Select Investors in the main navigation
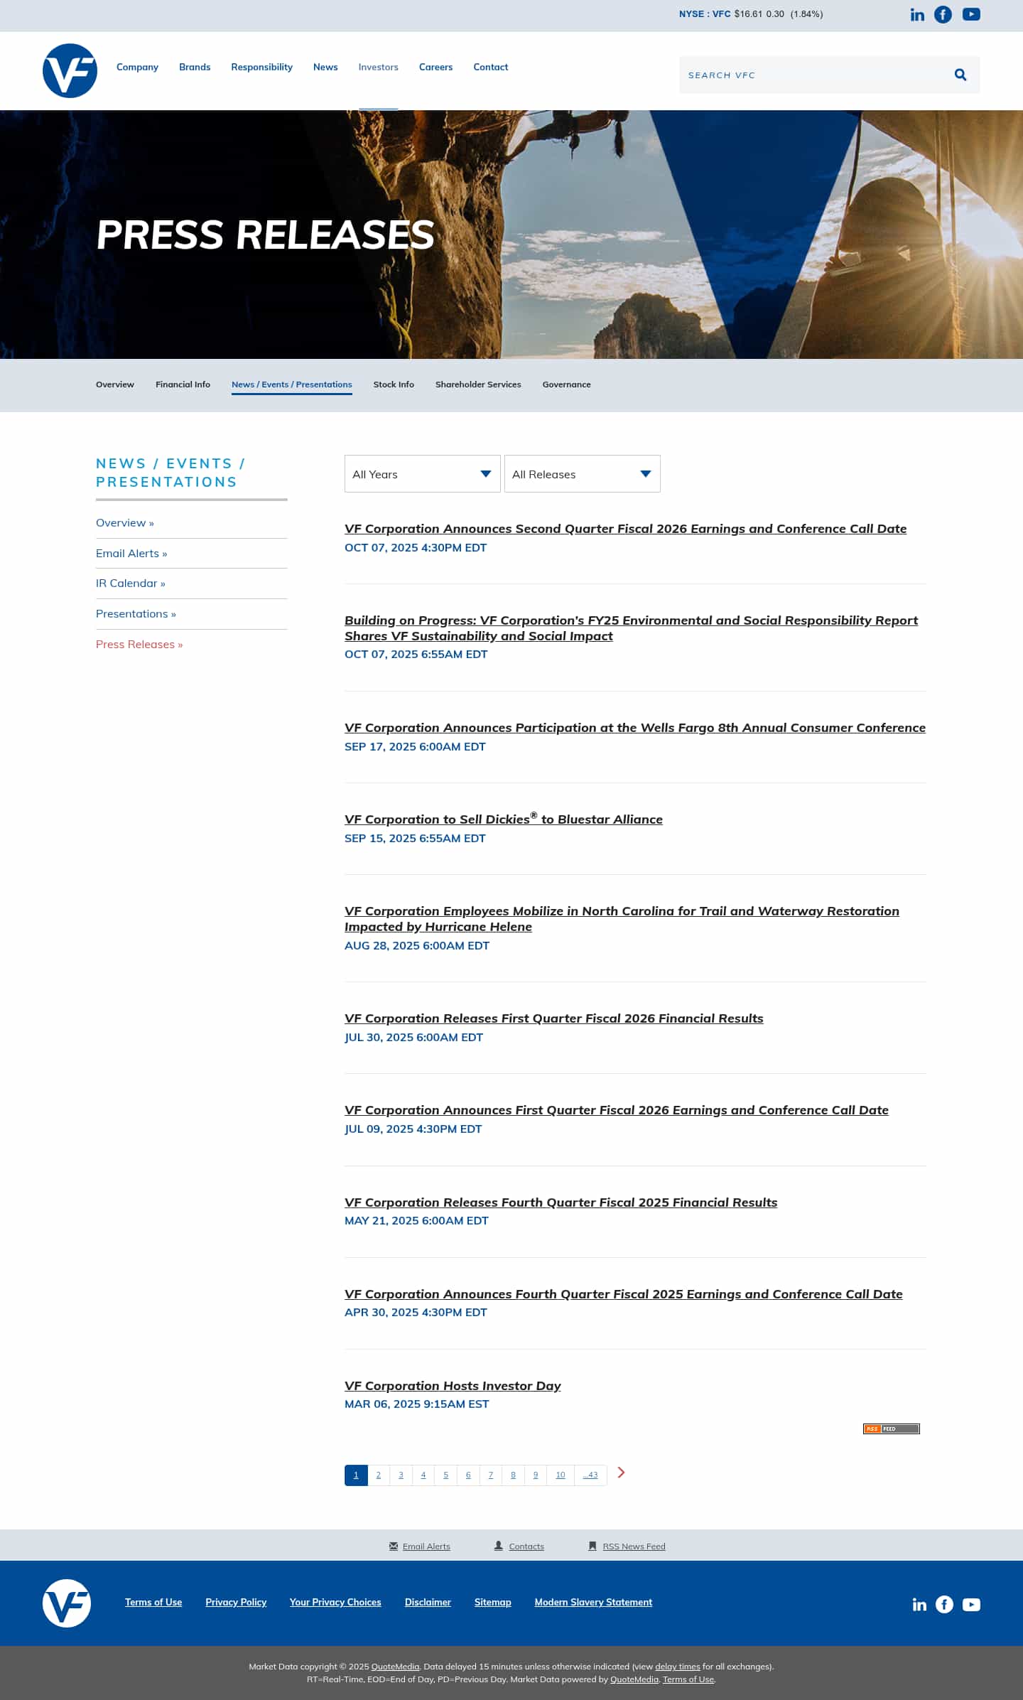 tap(378, 67)
